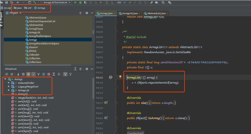Open Search Everywhere magnifier icon
The image size is (251, 134).
click(x=163, y=2)
